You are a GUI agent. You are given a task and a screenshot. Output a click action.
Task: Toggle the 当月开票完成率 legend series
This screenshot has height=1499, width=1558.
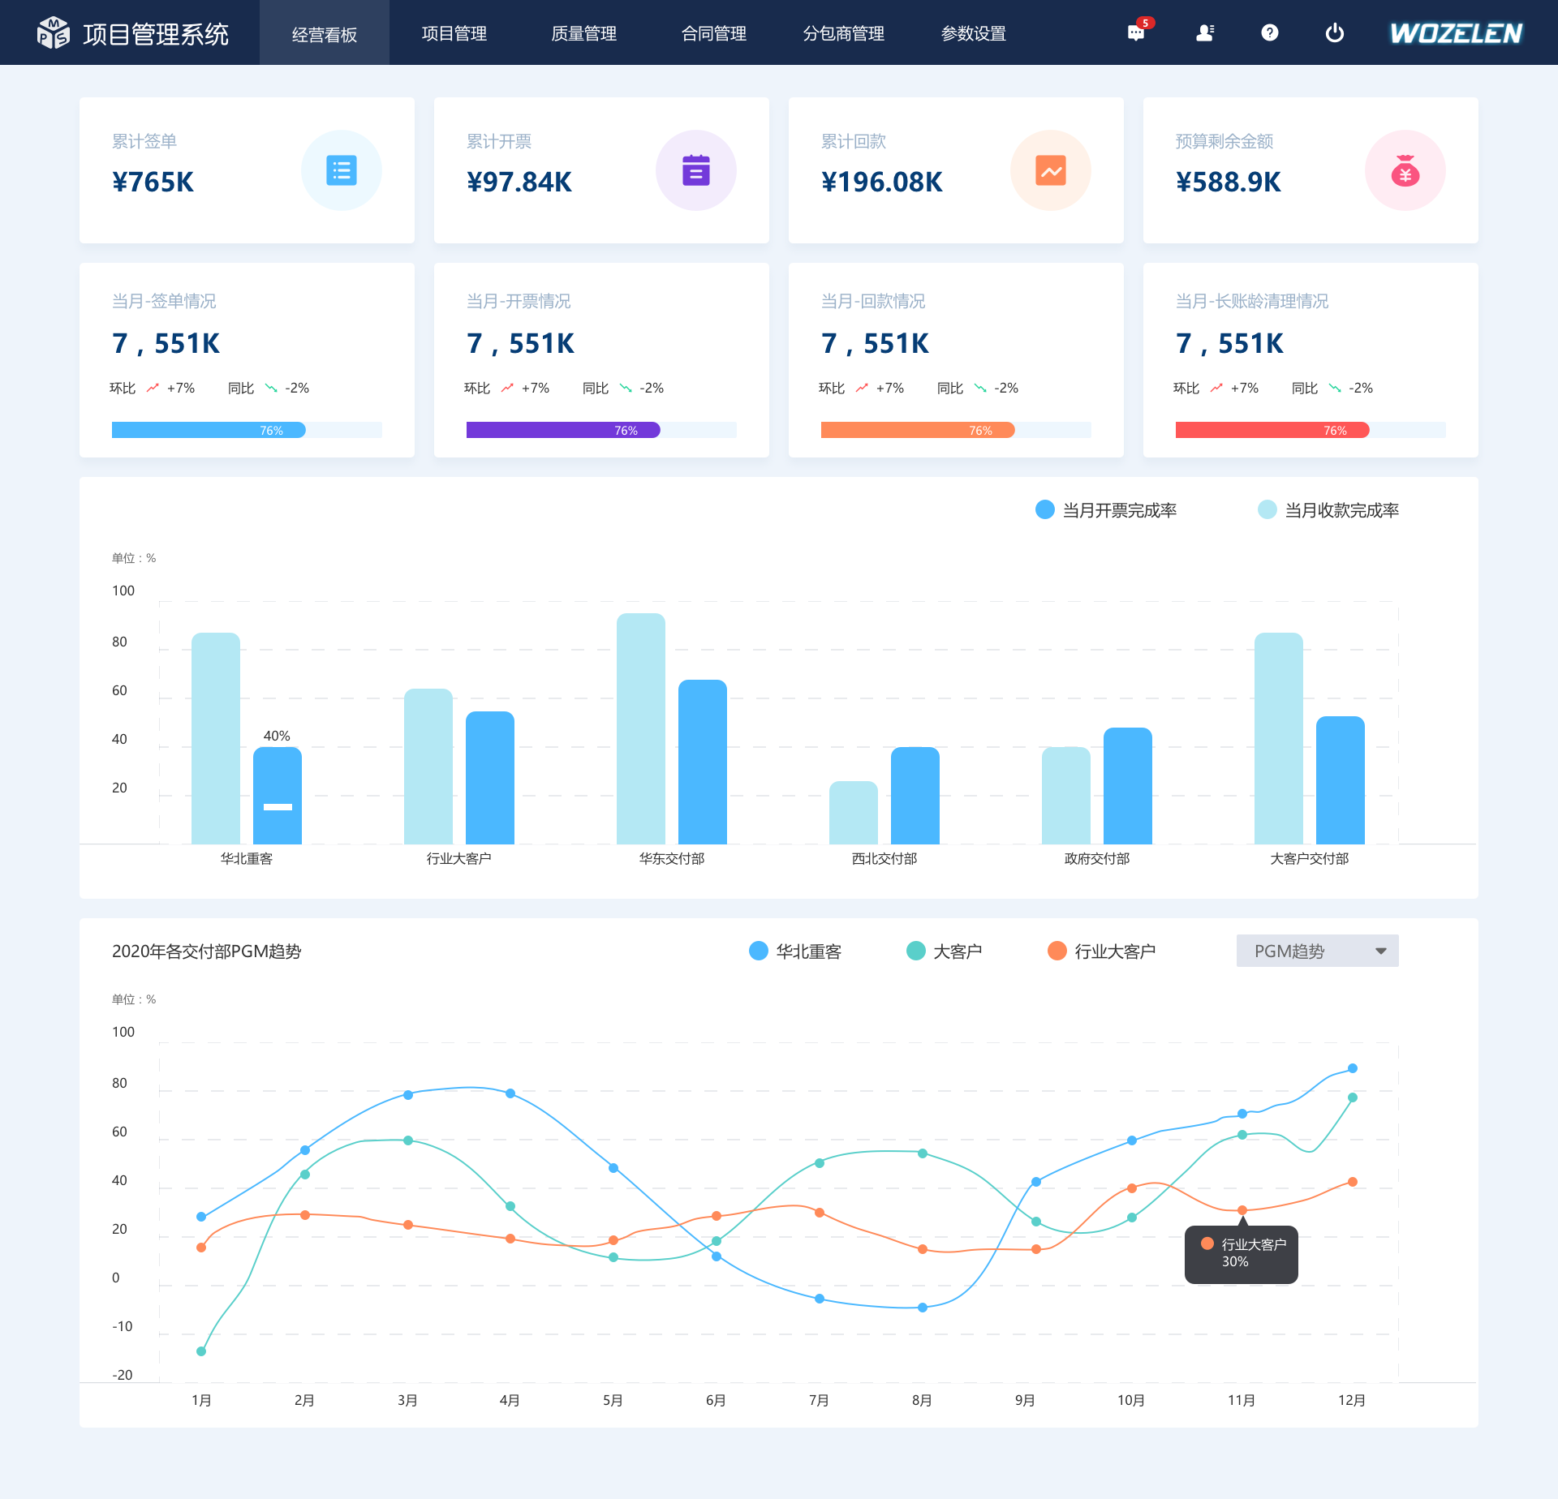click(x=1106, y=509)
